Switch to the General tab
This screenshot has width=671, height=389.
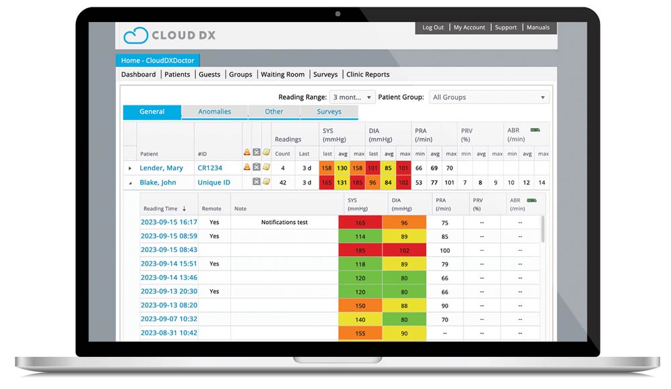[152, 112]
